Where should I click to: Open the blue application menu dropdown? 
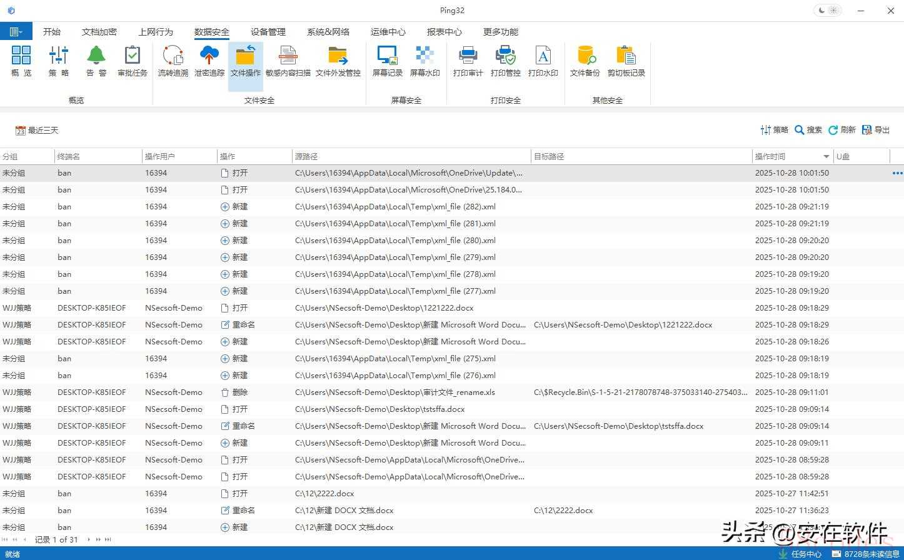point(16,31)
